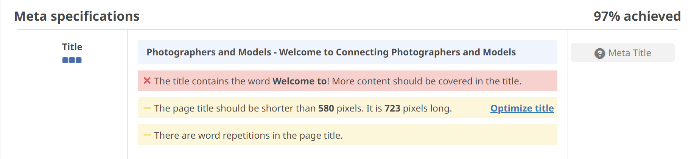
Task: Click the yellow dash beside word repetitions warning
Action: tap(147, 135)
